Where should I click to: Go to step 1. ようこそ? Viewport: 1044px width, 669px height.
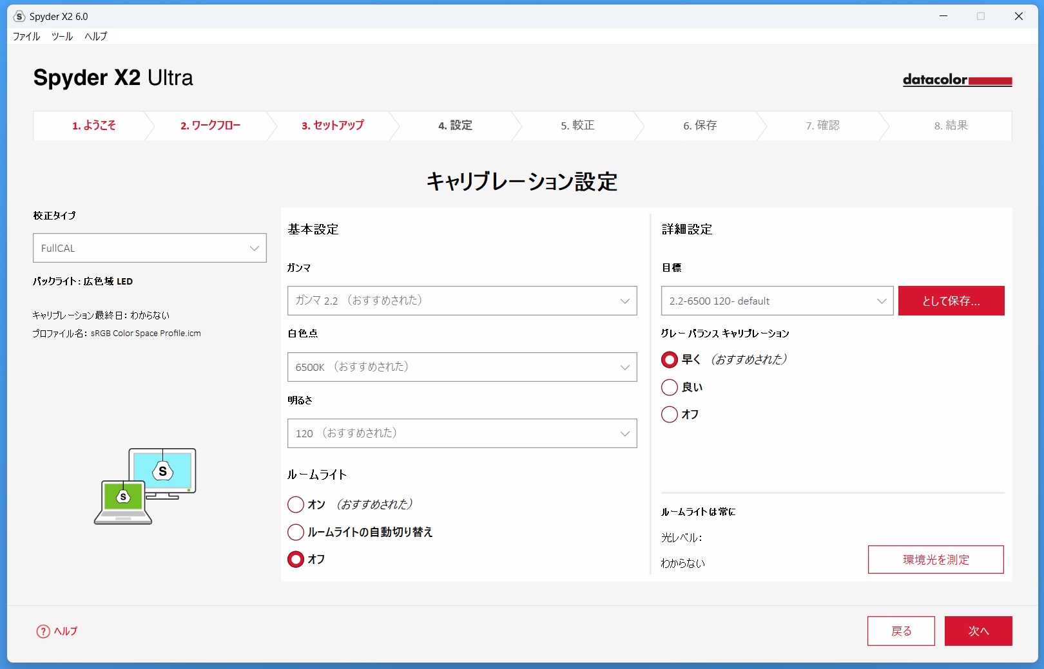pos(94,126)
